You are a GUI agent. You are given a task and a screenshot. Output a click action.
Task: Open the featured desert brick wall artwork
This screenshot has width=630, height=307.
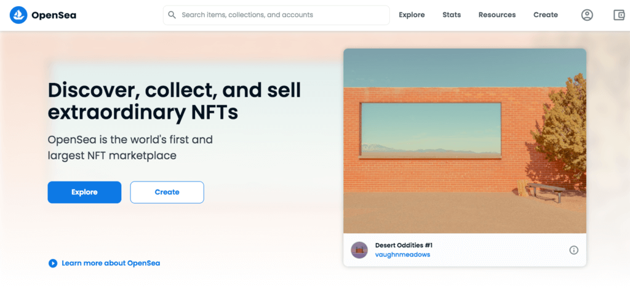pyautogui.click(x=465, y=141)
